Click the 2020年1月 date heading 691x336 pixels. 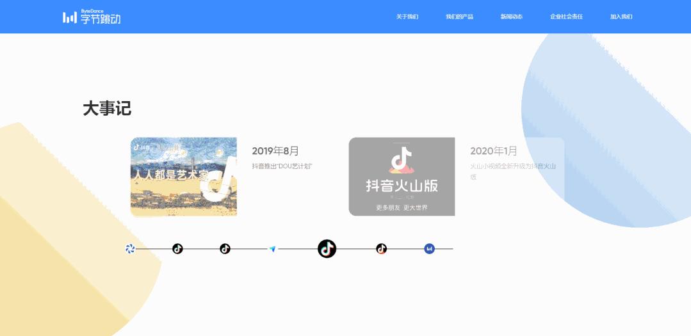(494, 151)
